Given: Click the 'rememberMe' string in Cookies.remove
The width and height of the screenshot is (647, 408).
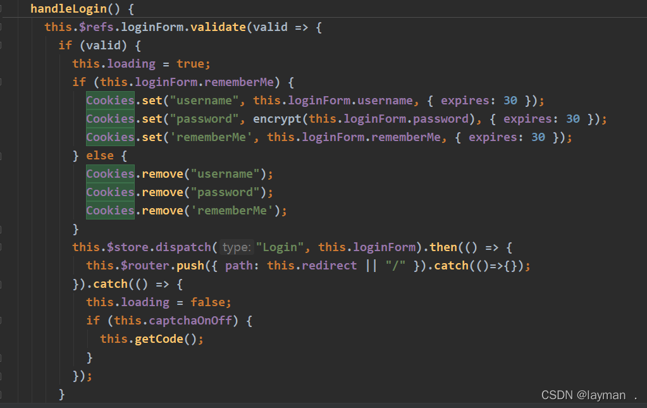Looking at the screenshot, I should click(x=232, y=211).
